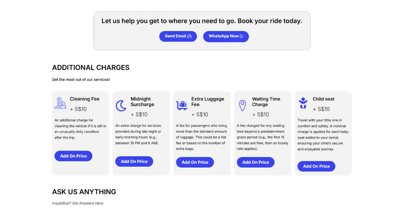Image resolution: width=404 pixels, height=211 pixels.
Task: Click the baby Child seat icon
Action: point(303,103)
